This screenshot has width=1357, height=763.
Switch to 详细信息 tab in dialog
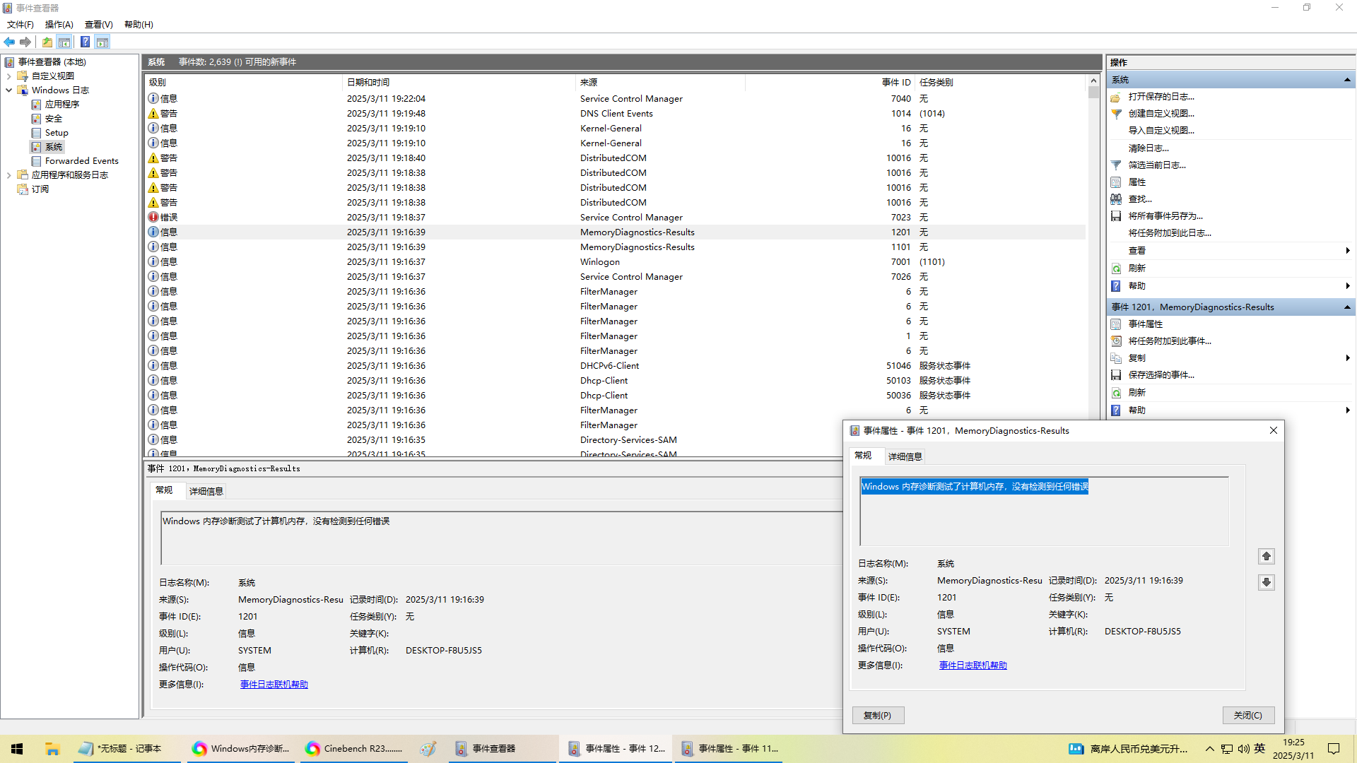tap(905, 456)
